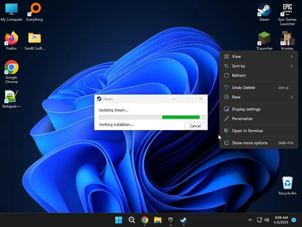
Task: Open the volume speaker tray icon
Action: (x=267, y=220)
